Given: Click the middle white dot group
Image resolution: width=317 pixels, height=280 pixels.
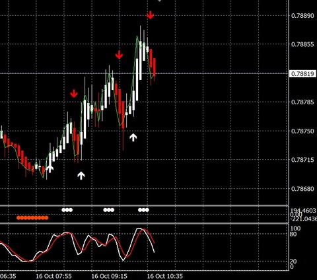Looking at the screenshot, I should point(109,210).
